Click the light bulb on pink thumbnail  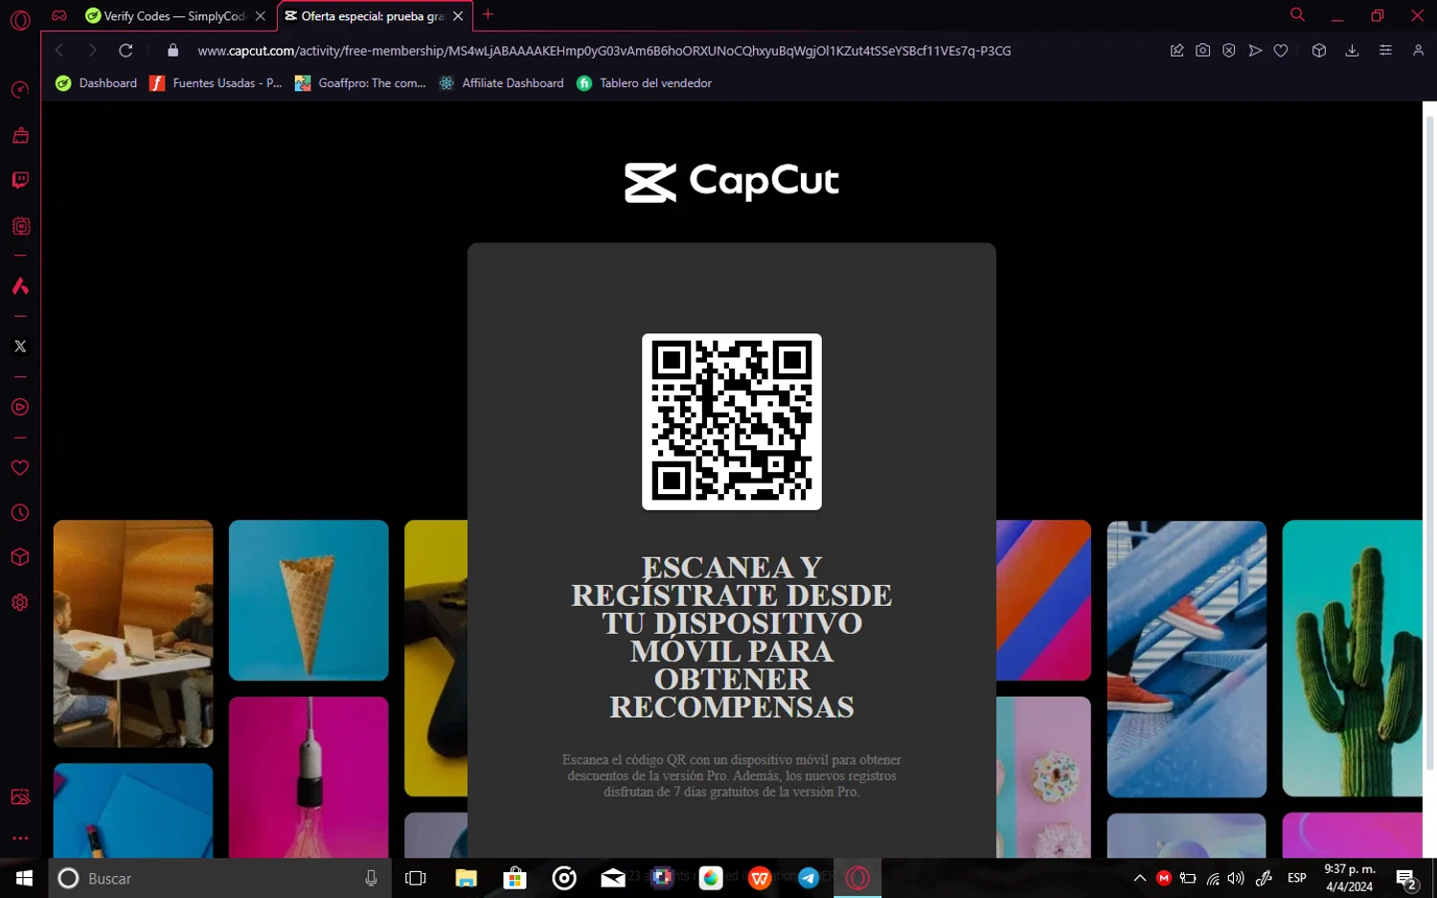click(308, 777)
